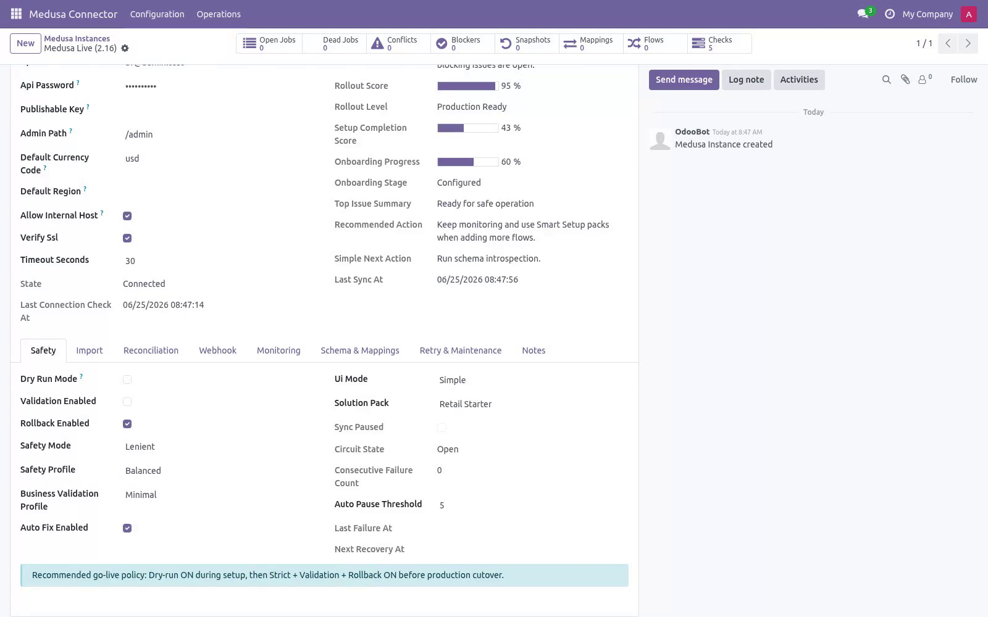Screen dimensions: 988x617
Task: Edit the Auto Pause Threshold field
Action: click(532, 505)
